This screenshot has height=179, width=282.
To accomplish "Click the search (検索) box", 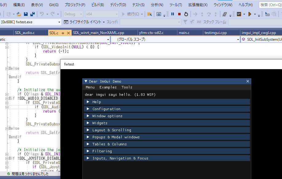I will coord(271,5).
